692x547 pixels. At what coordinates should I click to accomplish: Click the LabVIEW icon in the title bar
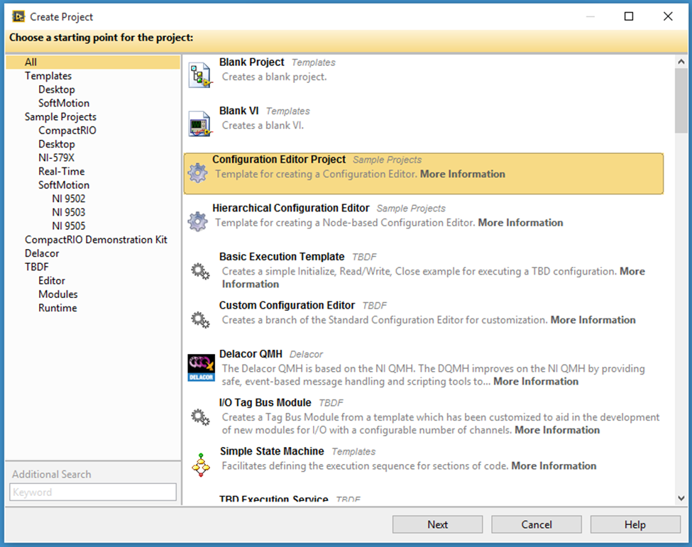(18, 17)
